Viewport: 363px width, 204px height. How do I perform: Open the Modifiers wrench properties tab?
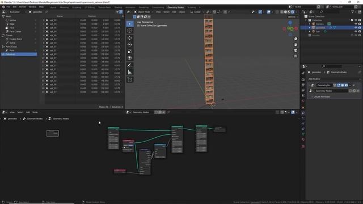[303, 113]
